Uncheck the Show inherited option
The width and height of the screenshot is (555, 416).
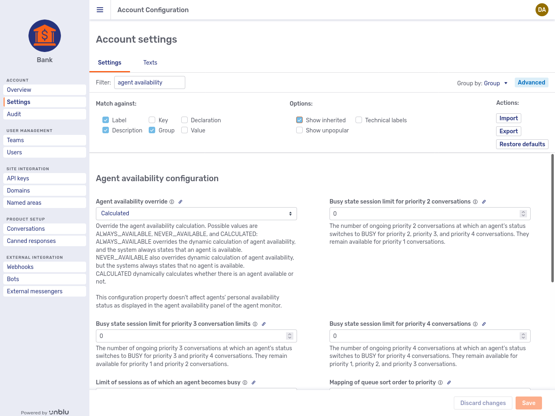pyautogui.click(x=299, y=120)
